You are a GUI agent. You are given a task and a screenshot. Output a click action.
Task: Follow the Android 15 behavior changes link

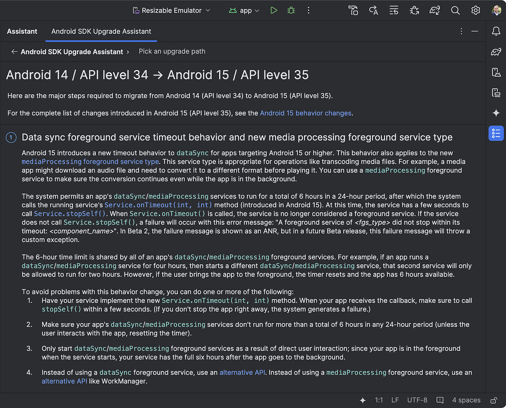click(305, 113)
